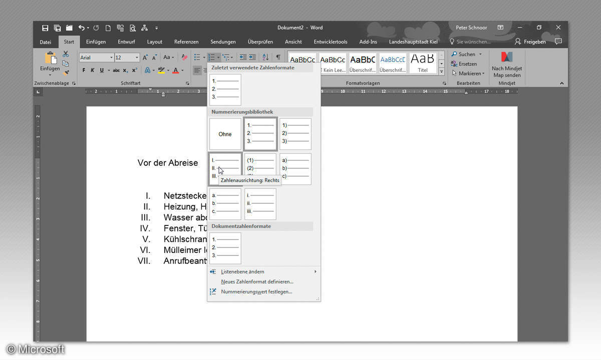Viewport: 601px width, 360px height.
Task: Open the yellow text highlight color button
Action: 161,70
